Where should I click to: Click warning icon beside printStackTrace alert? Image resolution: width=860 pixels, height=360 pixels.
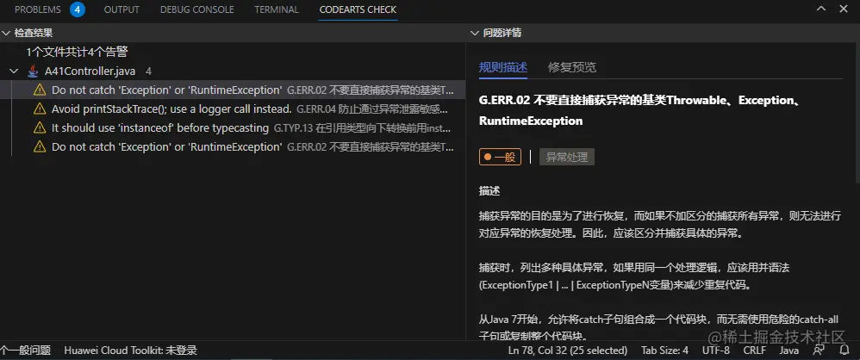(x=40, y=109)
